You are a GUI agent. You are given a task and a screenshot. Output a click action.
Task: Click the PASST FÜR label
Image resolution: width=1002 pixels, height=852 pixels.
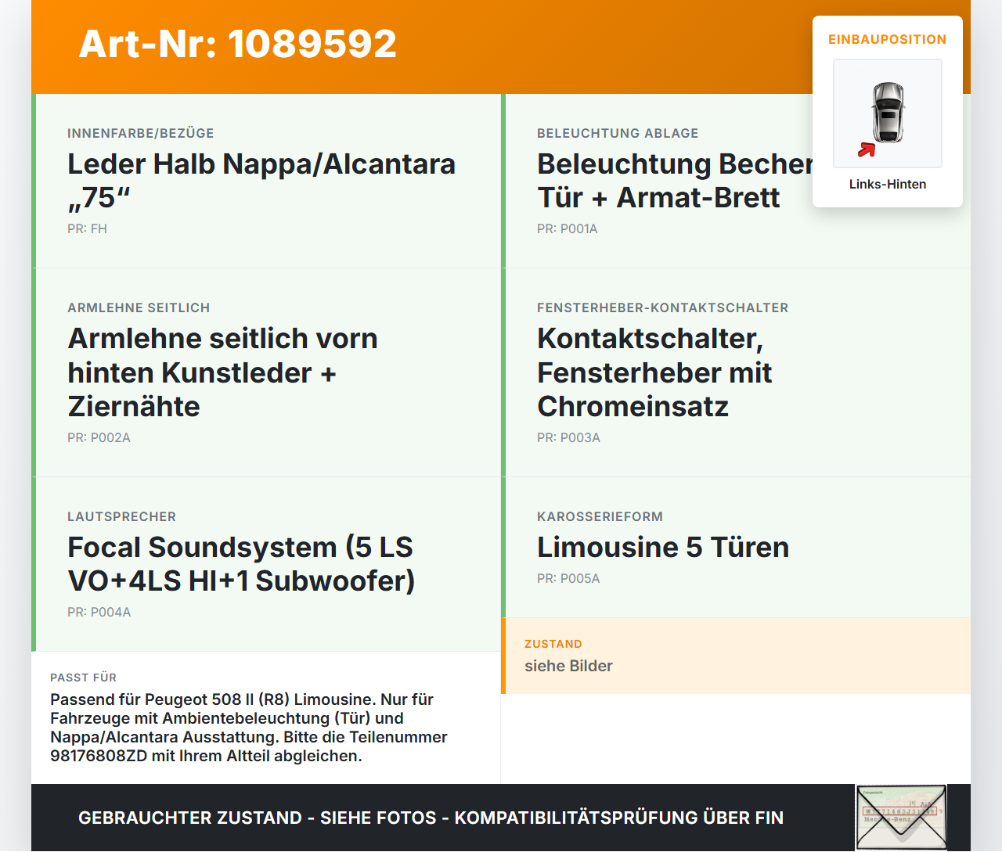(84, 678)
